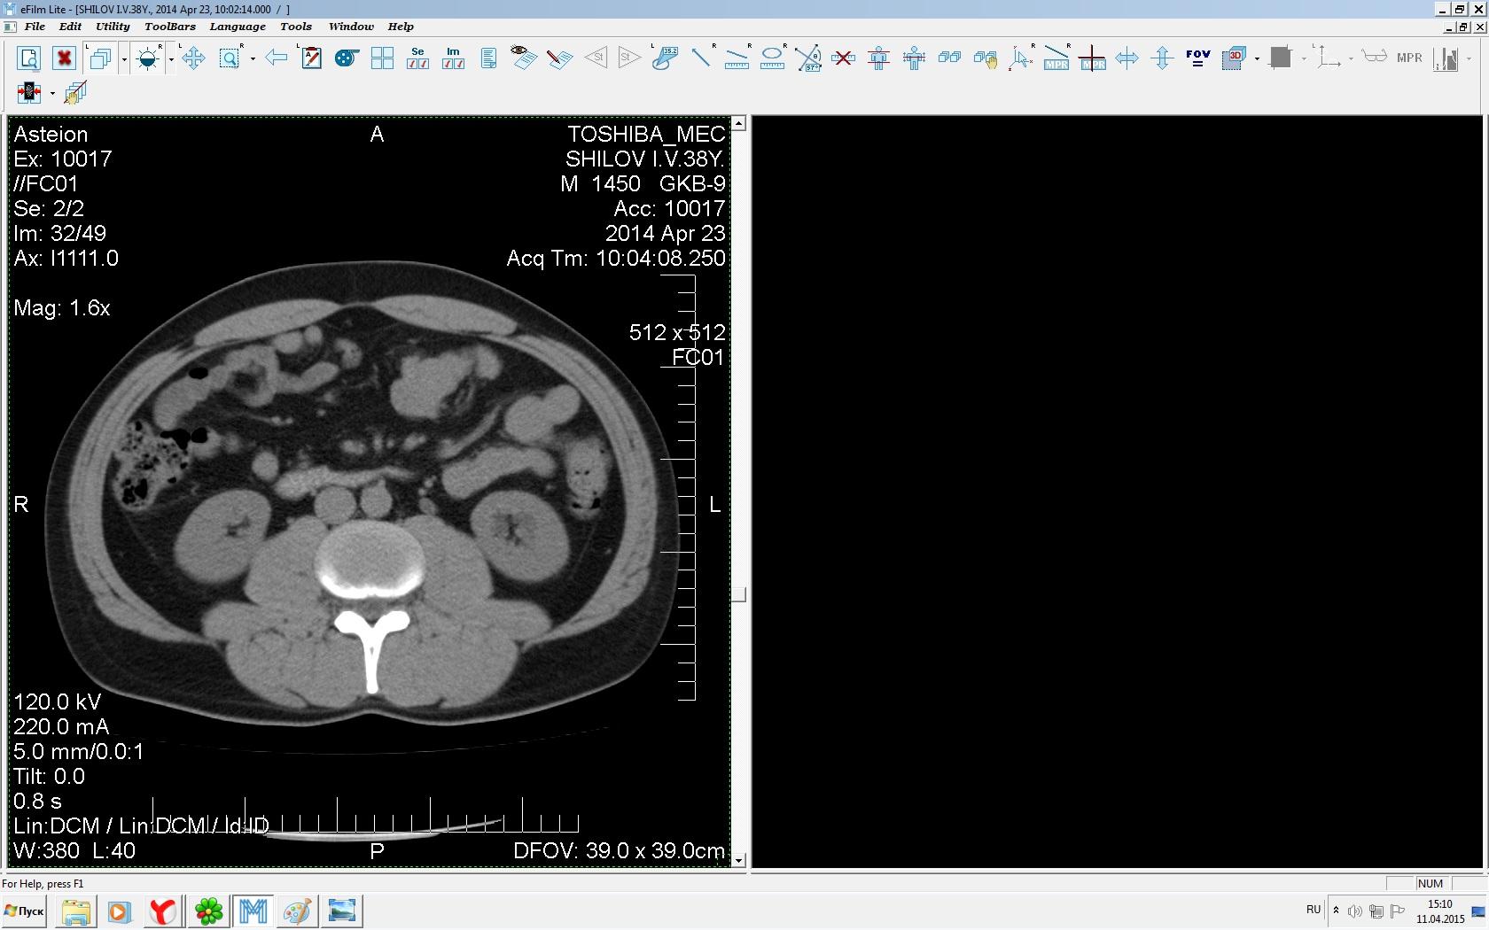Viewport: 1489px width, 930px height.
Task: Select the Pan tool with four arrows
Action: [193, 58]
